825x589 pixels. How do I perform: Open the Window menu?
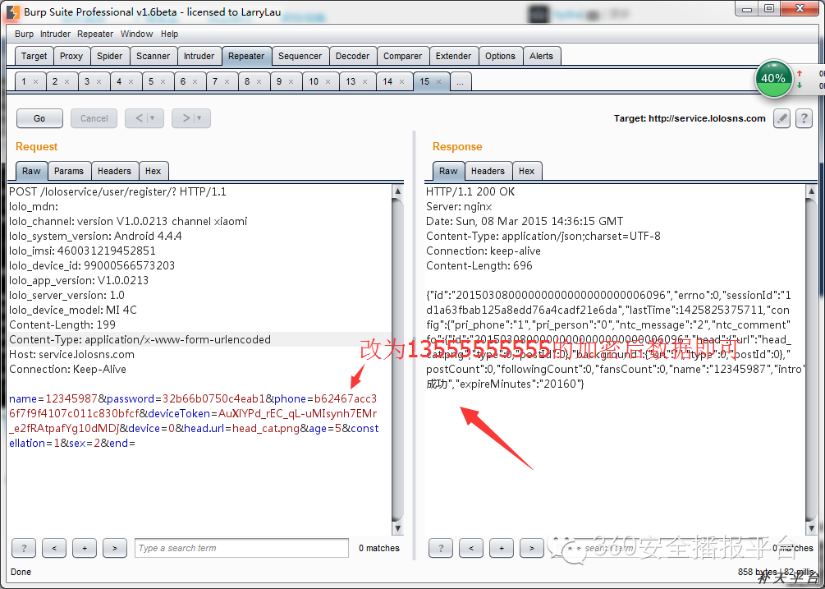pos(137,34)
